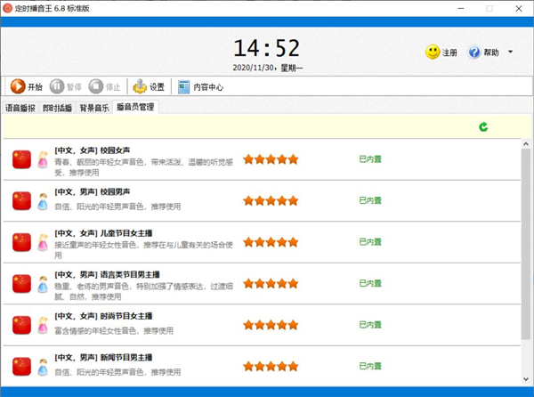Click 已内置 status for 儿童节目女主播
Viewport: 534px width, 397px height.
coord(370,242)
